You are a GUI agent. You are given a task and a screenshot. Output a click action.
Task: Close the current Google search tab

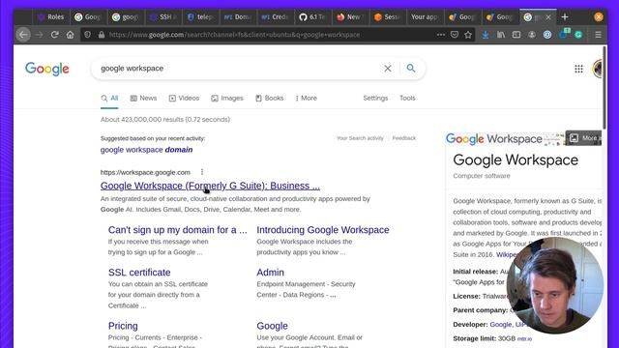(548, 17)
